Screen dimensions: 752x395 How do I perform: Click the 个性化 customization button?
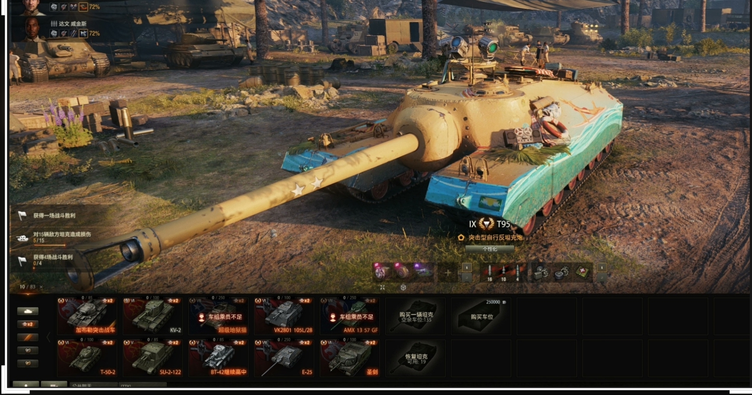coord(490,249)
